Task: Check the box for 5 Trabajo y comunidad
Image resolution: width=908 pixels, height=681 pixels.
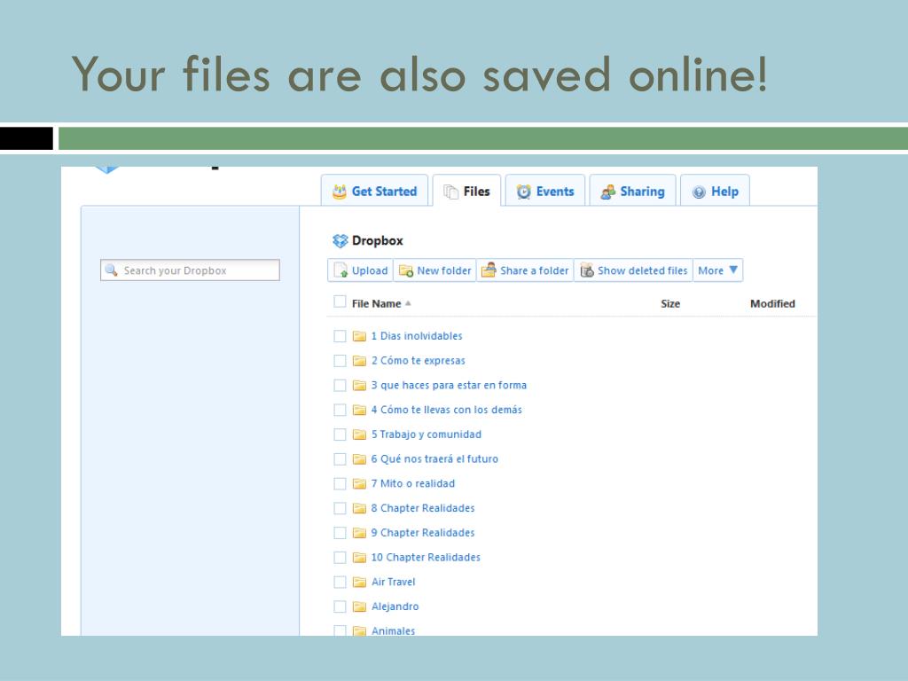Action: click(340, 434)
